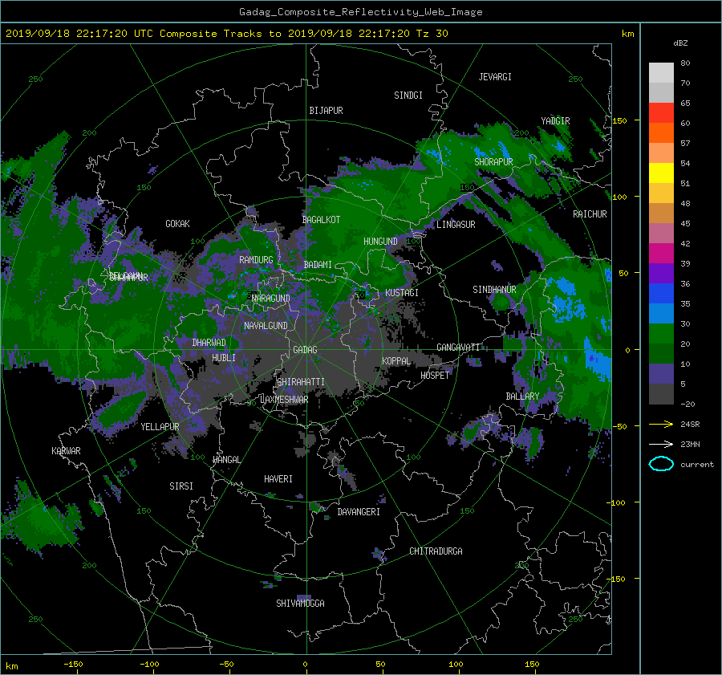Click the LINGASUR city label

pos(456,225)
